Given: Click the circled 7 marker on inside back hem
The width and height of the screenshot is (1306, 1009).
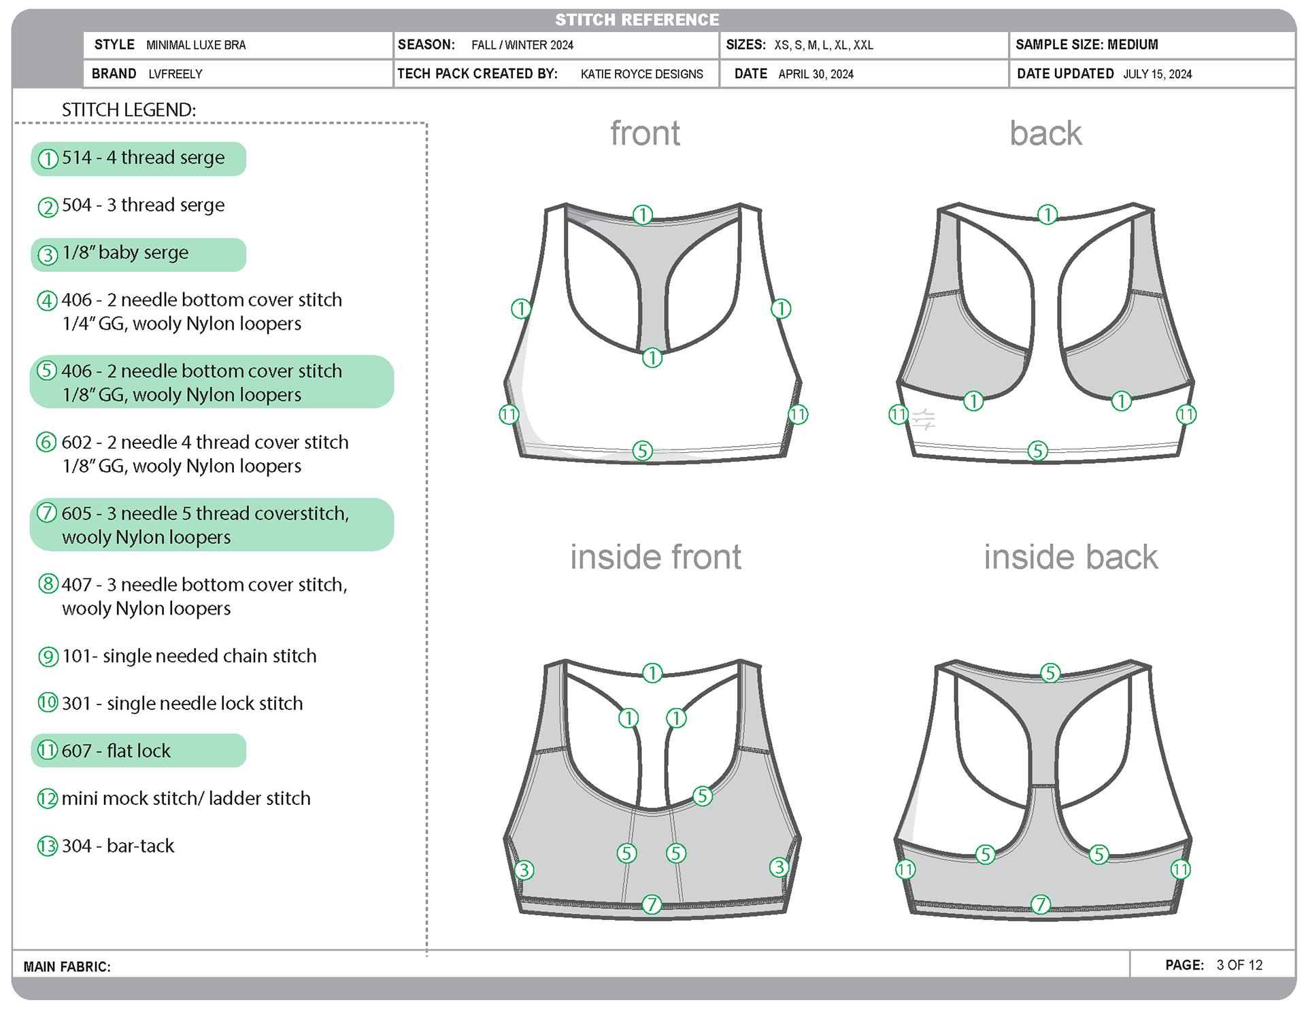Looking at the screenshot, I should [1040, 904].
